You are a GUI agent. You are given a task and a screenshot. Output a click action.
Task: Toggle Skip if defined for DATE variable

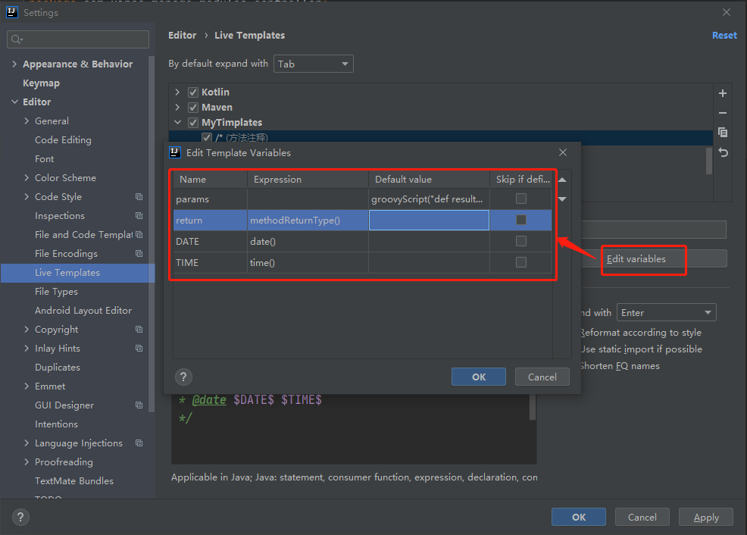click(520, 241)
